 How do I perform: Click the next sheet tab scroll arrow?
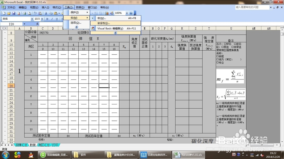click(x=9, y=145)
